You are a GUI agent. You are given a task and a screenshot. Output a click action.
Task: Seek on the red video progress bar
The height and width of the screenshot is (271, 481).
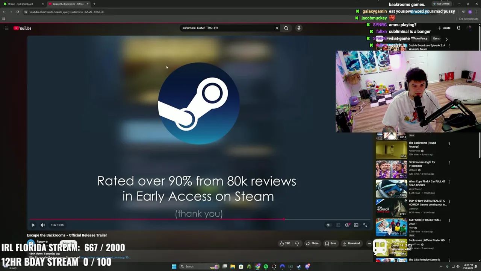pos(200,219)
